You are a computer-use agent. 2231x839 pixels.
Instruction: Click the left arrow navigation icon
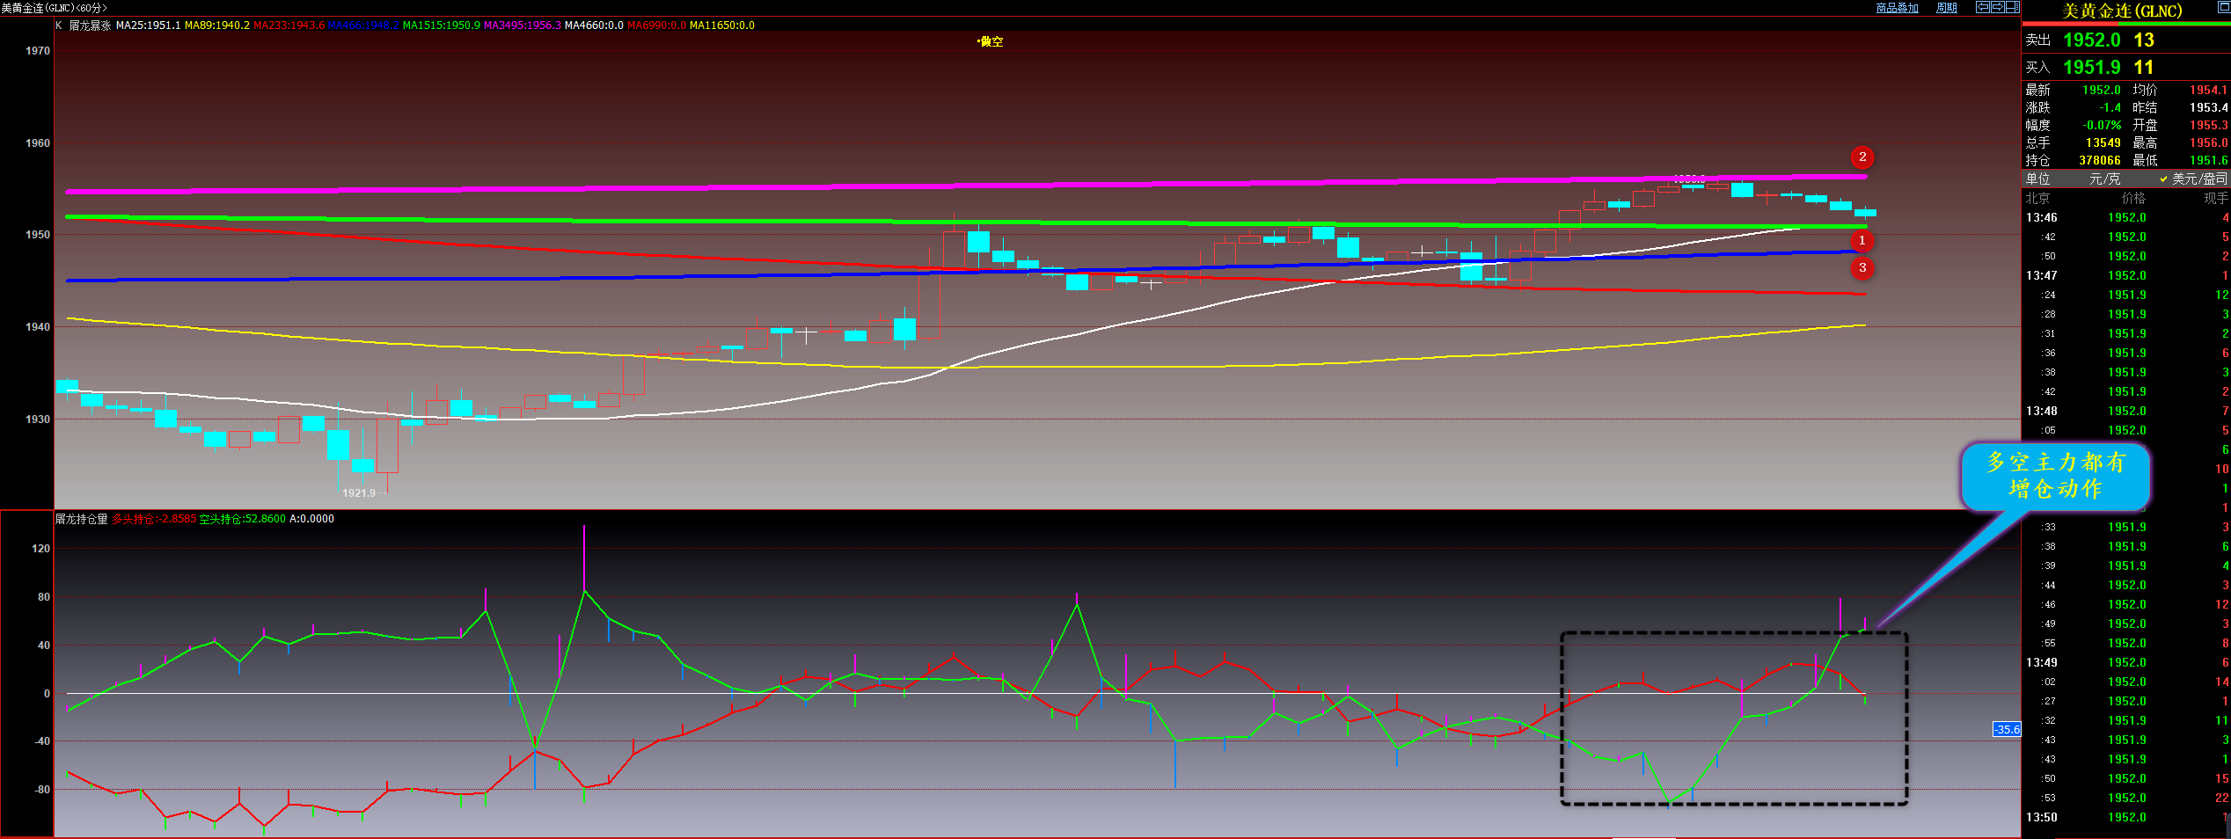click(1983, 7)
